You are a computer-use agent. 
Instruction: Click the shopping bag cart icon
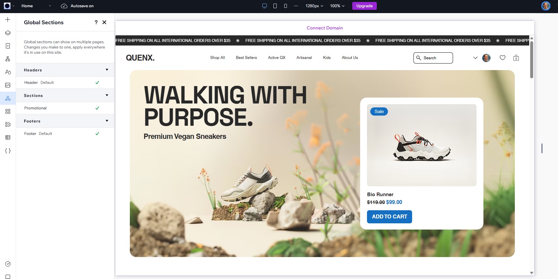point(516,58)
